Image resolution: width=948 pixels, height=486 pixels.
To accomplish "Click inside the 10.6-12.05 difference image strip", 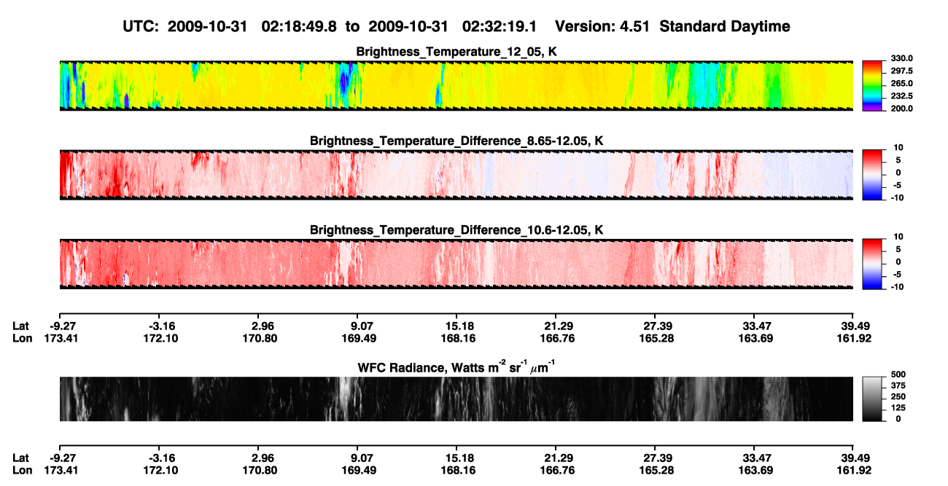I will click(x=456, y=263).
